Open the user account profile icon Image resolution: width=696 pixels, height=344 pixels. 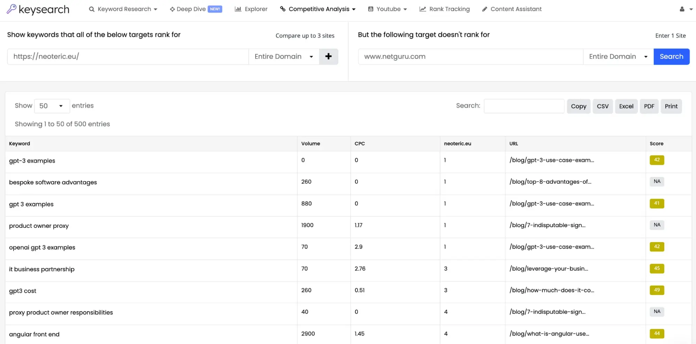click(x=682, y=9)
